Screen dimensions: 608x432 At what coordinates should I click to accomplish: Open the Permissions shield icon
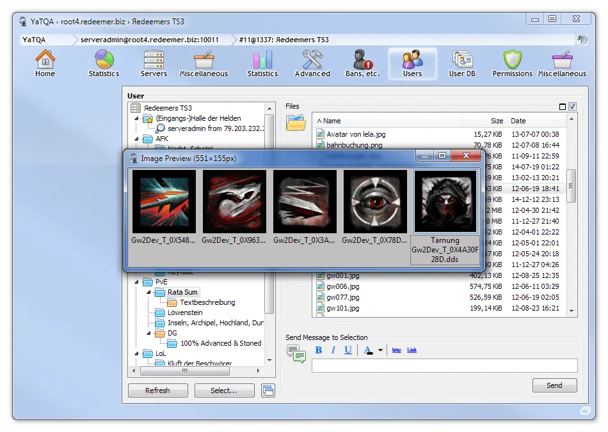coord(512,64)
